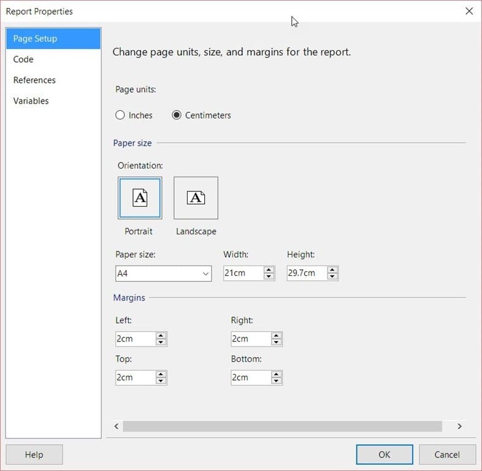Choose Centimeters as page units

pos(177,115)
